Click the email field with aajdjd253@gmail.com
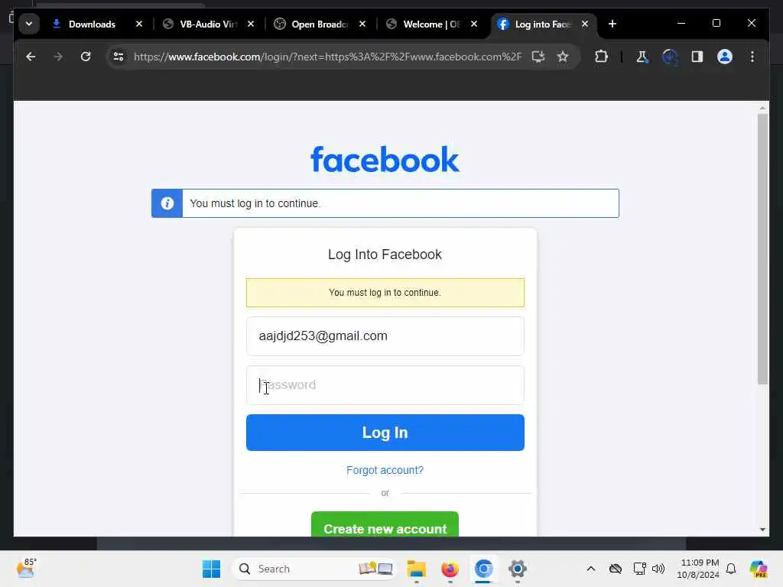This screenshot has height=587, width=783. click(385, 336)
